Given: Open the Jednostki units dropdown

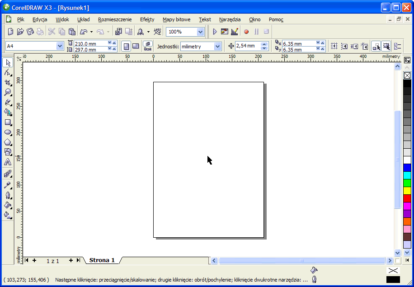Looking at the screenshot, I should point(217,46).
